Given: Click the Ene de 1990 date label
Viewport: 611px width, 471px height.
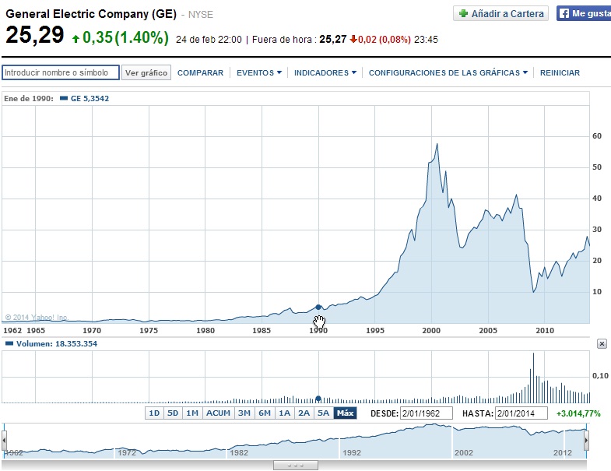Looking at the screenshot, I should point(29,98).
